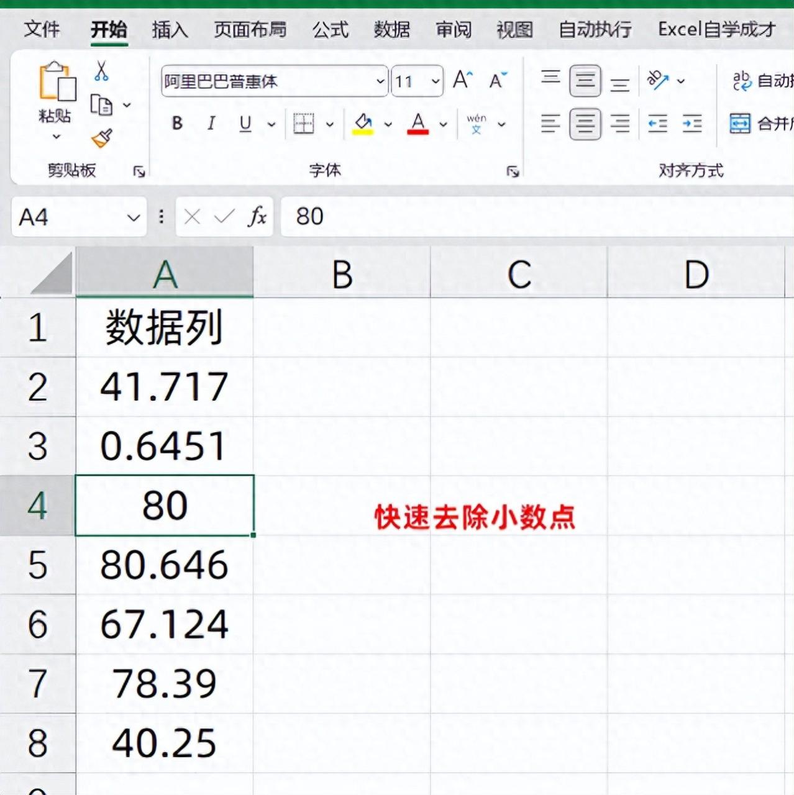Confirm the formula bar entry with checkmark
Image resolution: width=794 pixels, height=795 pixels.
[x=224, y=217]
